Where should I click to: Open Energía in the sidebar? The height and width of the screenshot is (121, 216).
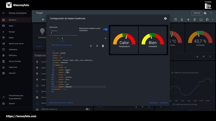click(16, 32)
